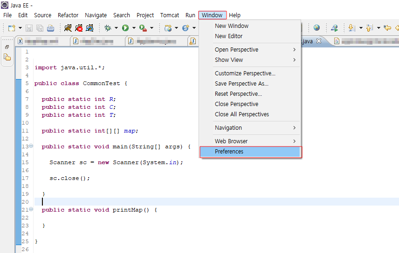399x253 pixels.
Task: Open Preferences from Window menu
Action: click(251, 152)
